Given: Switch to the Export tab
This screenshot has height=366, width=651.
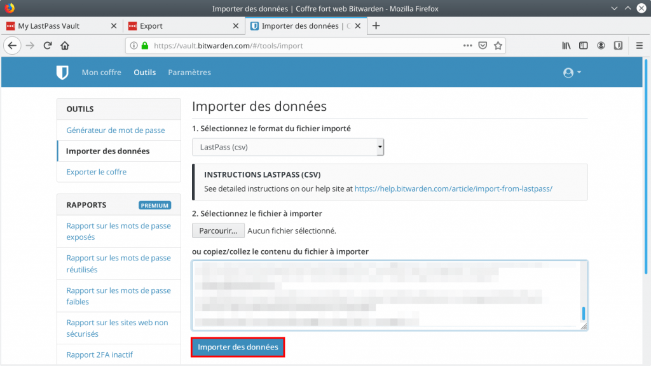Looking at the screenshot, I should pos(184,26).
